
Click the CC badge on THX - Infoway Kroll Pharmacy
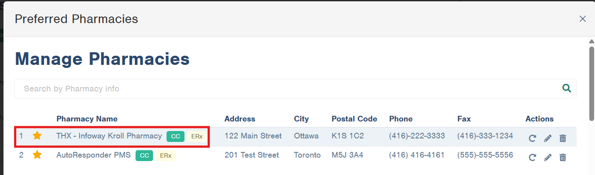[x=175, y=136]
